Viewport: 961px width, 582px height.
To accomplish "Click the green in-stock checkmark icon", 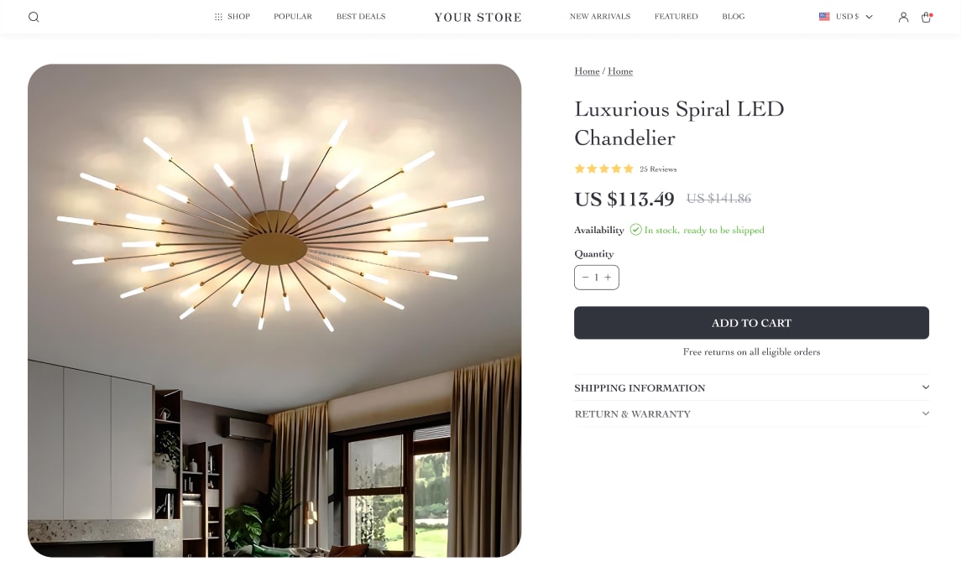I will tap(635, 230).
